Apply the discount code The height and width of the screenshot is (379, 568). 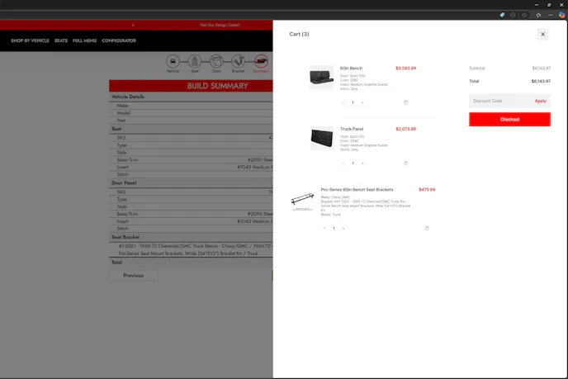click(540, 101)
